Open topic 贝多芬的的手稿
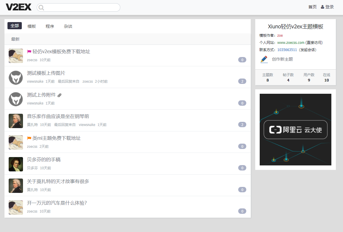Viewport: 343px width, 232px height. (44, 160)
